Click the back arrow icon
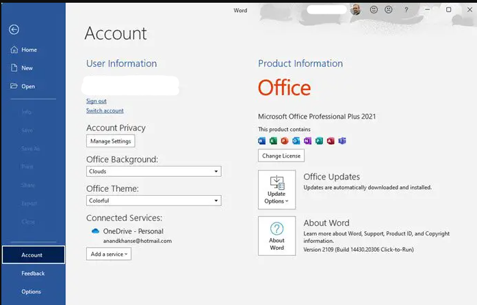 coord(14,29)
